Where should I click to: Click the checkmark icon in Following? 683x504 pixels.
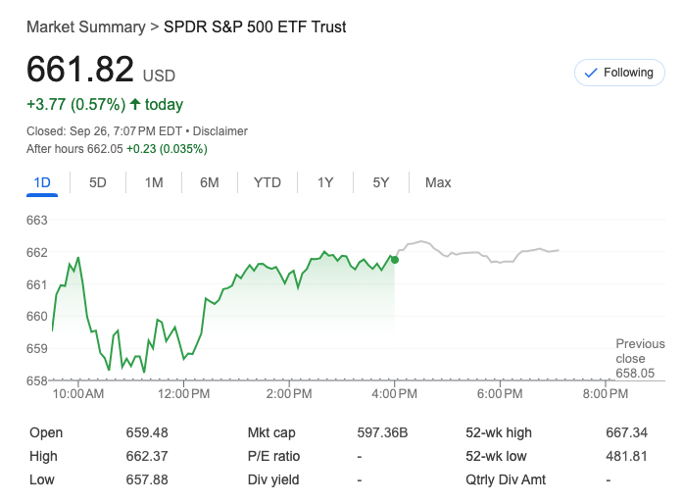tap(591, 73)
